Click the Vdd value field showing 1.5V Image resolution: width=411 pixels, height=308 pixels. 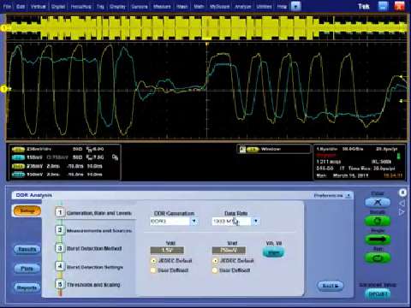point(167,250)
